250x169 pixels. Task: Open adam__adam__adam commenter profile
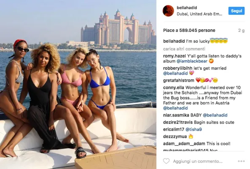[x=184, y=144]
